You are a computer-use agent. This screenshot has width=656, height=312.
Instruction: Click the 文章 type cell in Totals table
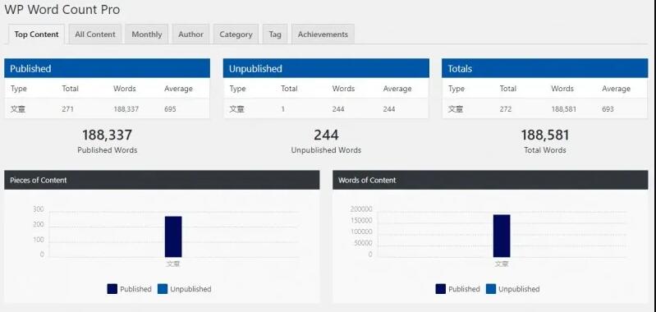tap(456, 109)
